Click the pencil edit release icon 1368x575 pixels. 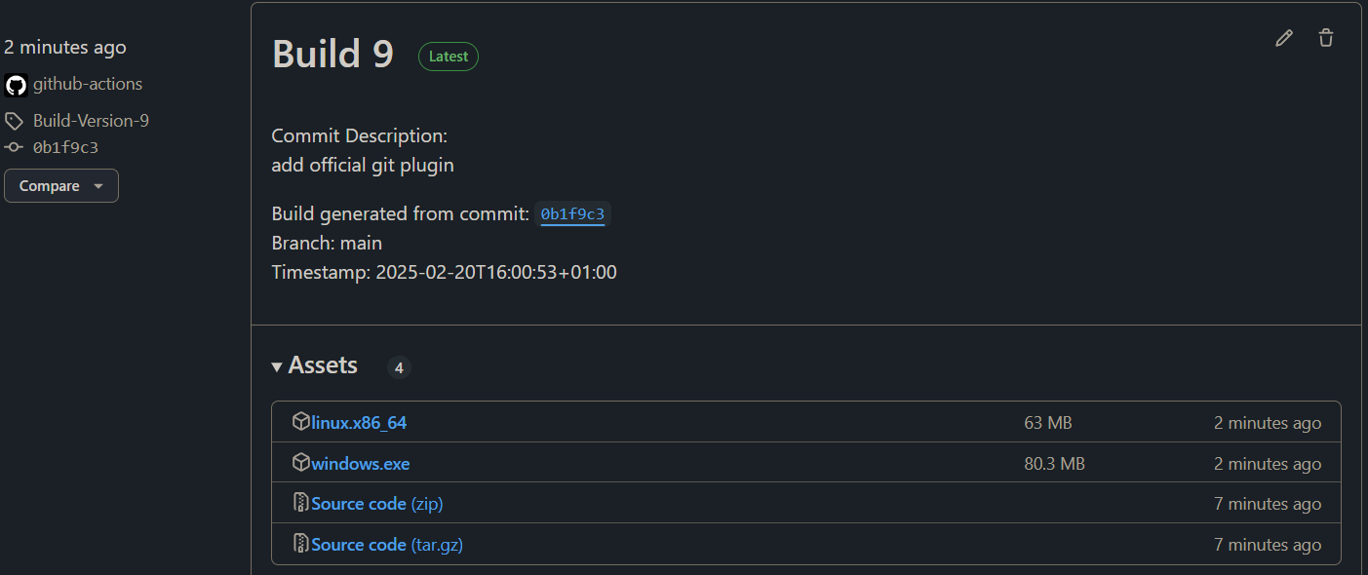(x=1284, y=38)
